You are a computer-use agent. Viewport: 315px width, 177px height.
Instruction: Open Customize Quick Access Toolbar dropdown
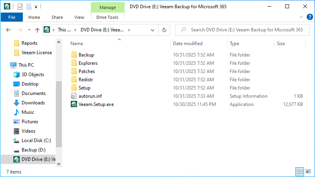pos(36,7)
